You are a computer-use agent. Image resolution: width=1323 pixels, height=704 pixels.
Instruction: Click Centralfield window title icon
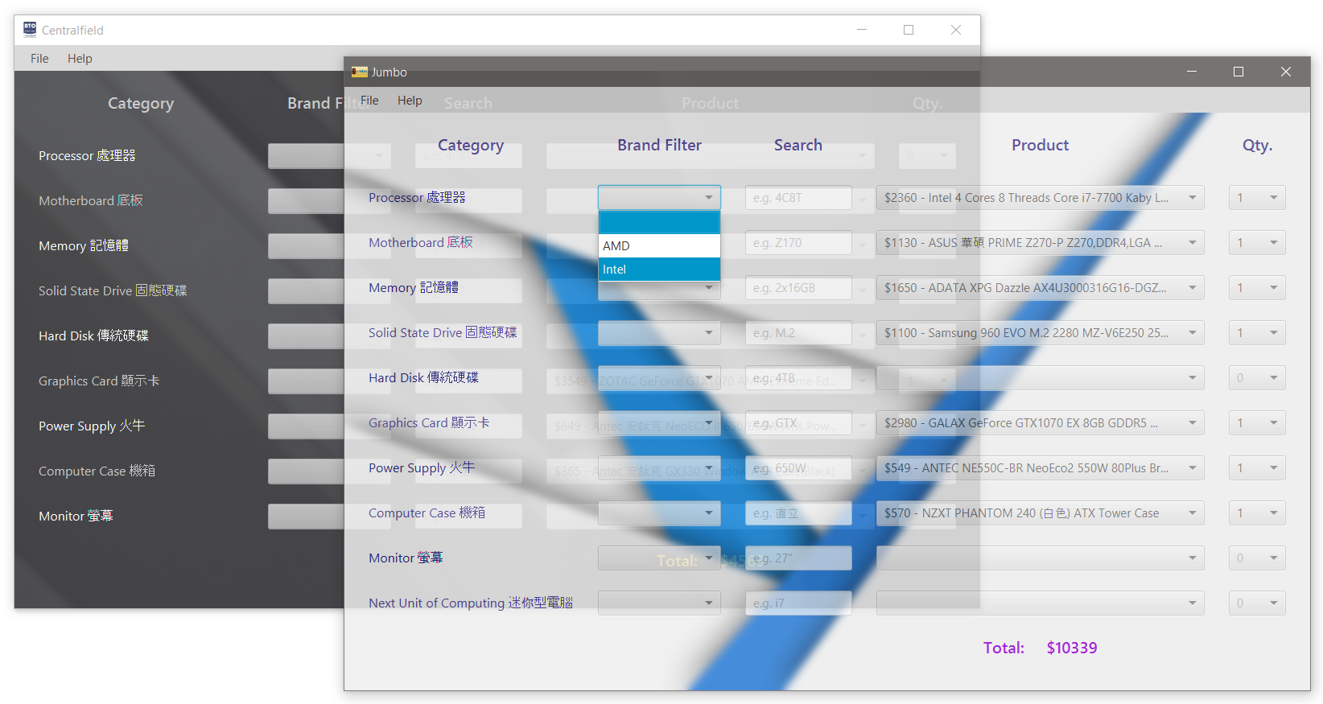(x=30, y=30)
